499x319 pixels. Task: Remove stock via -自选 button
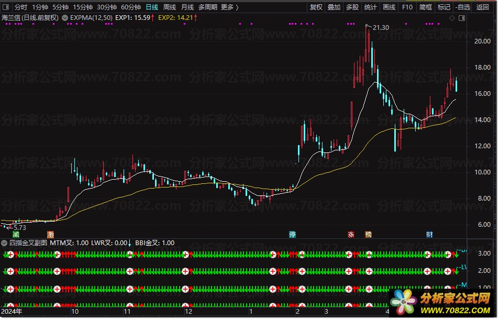pyautogui.click(x=463, y=7)
